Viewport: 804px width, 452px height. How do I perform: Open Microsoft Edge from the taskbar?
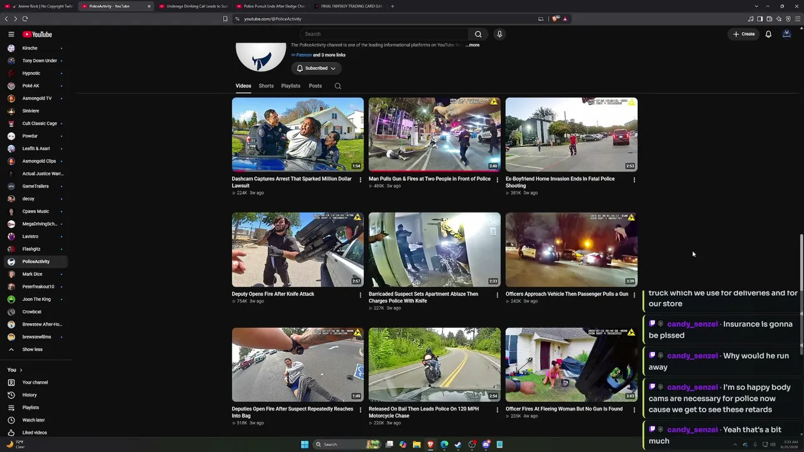coord(444,444)
